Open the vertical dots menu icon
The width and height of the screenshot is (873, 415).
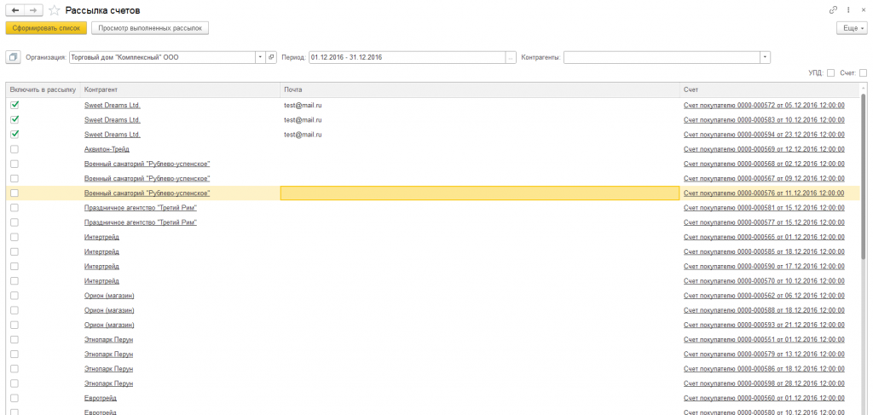tap(848, 10)
